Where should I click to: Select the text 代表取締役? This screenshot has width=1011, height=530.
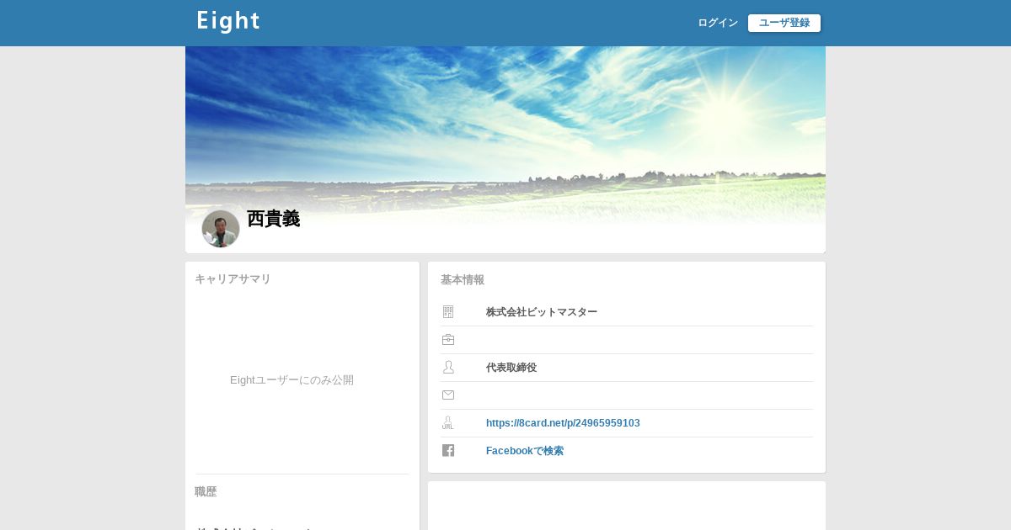point(511,368)
